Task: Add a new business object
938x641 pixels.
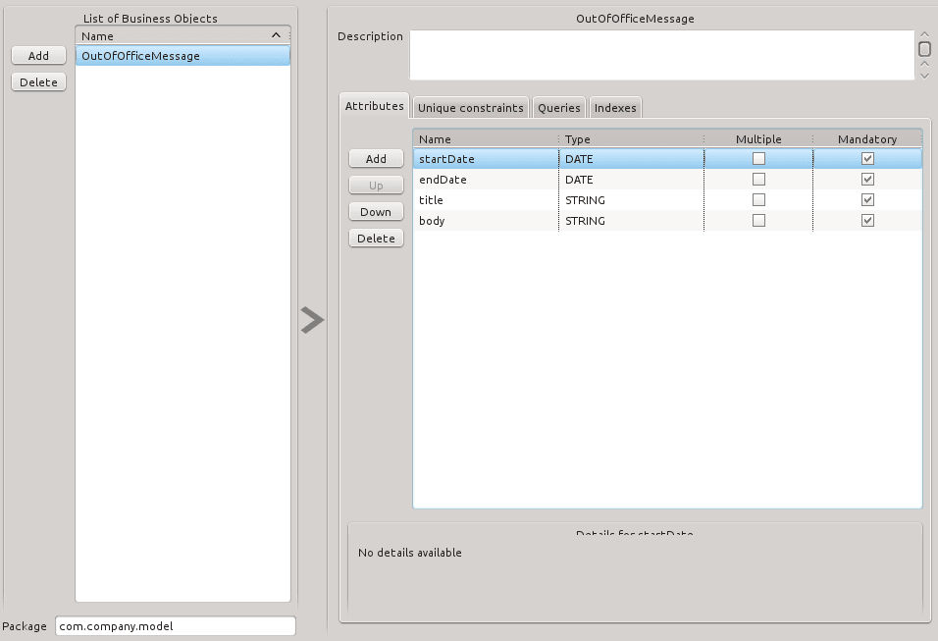Action: 38,56
